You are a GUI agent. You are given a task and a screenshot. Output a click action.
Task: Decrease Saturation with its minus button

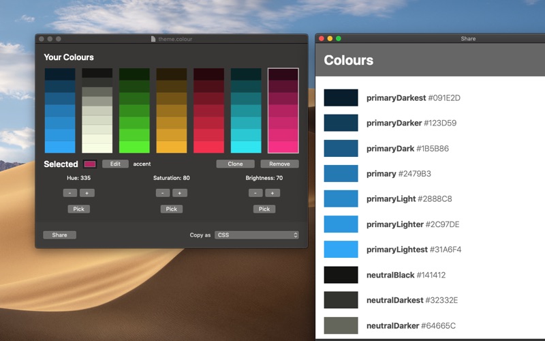point(163,193)
